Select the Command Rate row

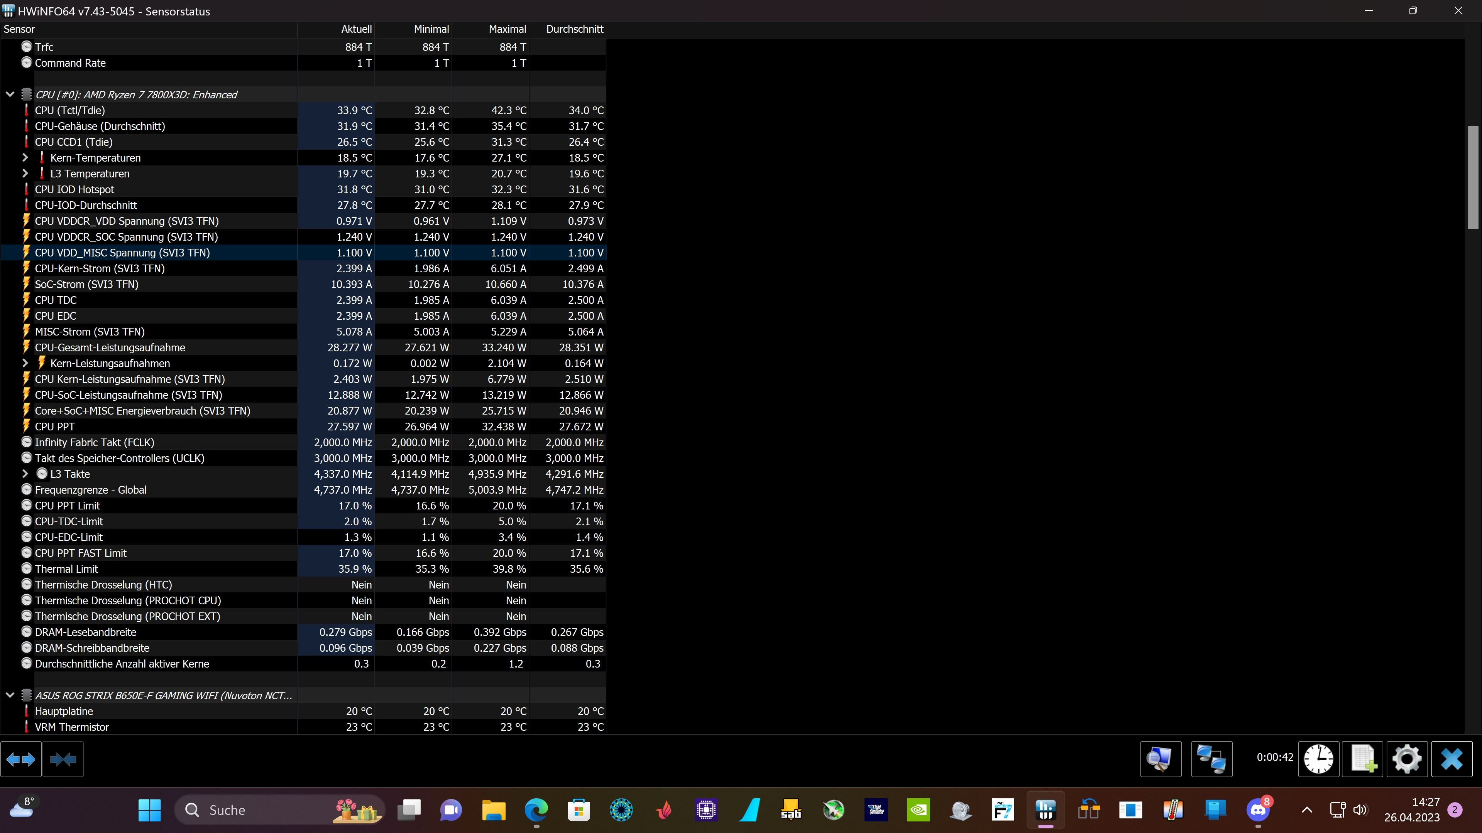pos(303,62)
